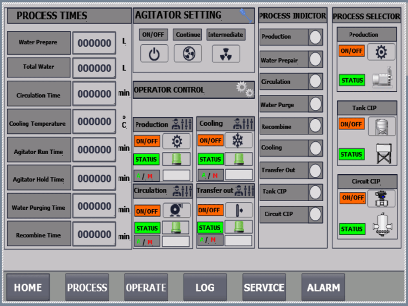Open the HOME navigation screen
The width and height of the screenshot is (408, 306).
pos(27,287)
